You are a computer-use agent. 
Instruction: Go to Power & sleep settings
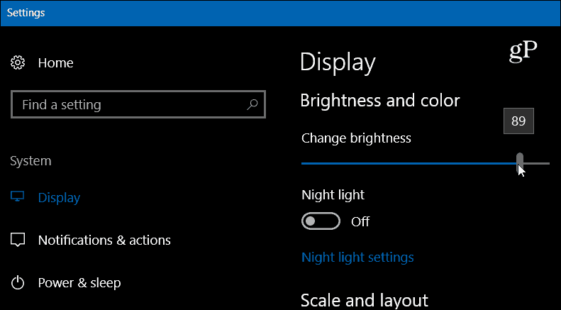79,283
